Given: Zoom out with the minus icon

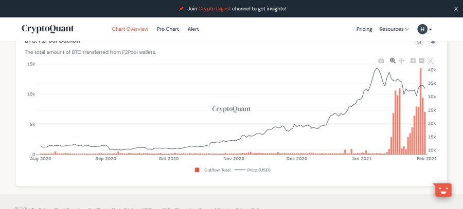Looking at the screenshot, I should pyautogui.click(x=421, y=61).
